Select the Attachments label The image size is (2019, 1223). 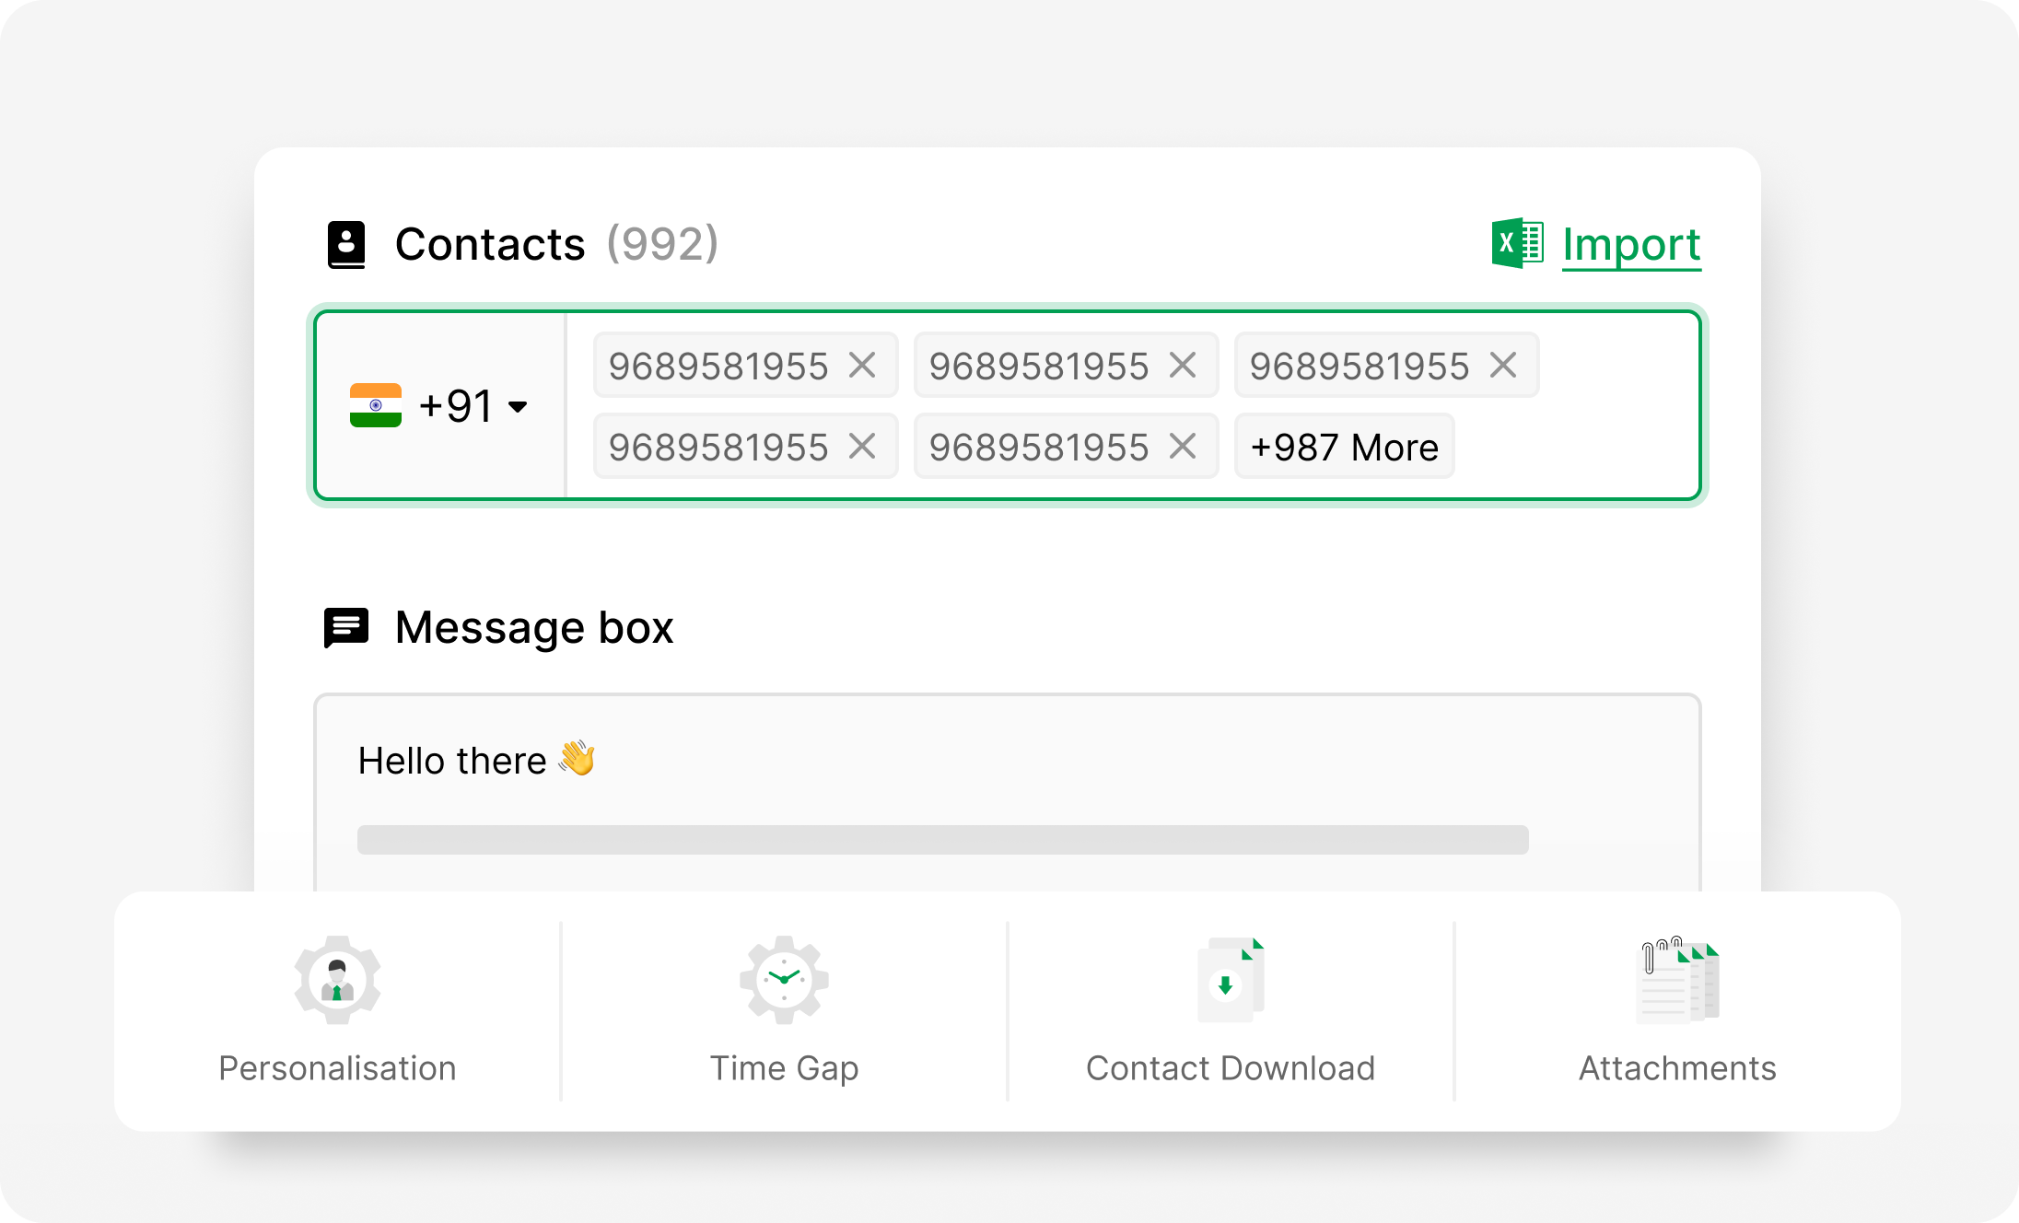click(1677, 1067)
